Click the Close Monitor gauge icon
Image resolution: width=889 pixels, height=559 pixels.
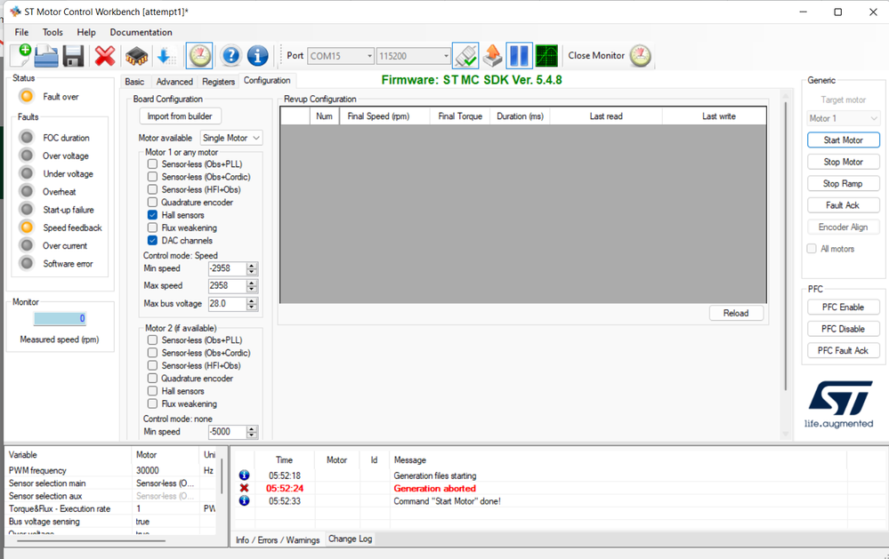(641, 55)
